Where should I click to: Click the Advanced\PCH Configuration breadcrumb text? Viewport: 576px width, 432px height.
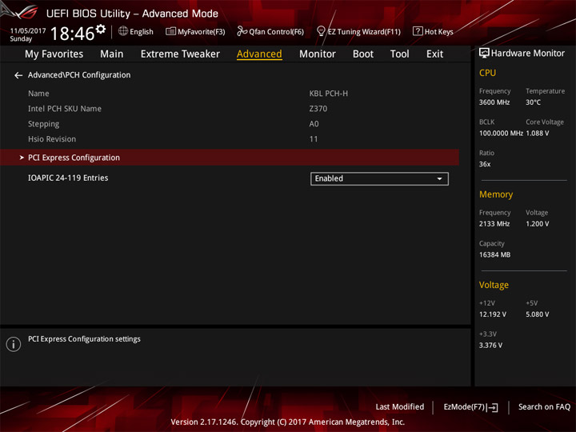pos(79,75)
